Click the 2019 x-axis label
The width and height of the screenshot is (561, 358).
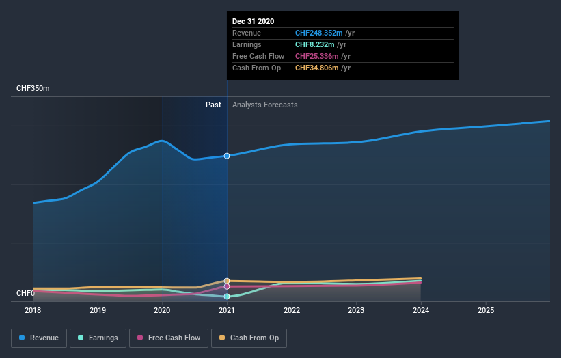pyautogui.click(x=98, y=310)
